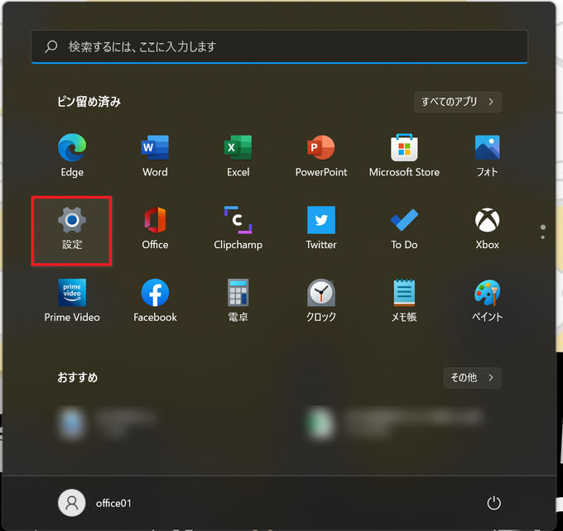
Task: Launch Word from pinned apps
Action: point(155,155)
